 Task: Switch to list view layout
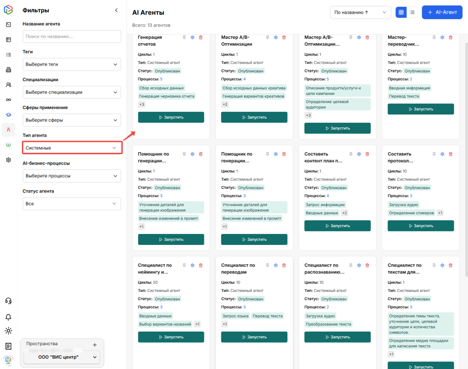click(412, 12)
